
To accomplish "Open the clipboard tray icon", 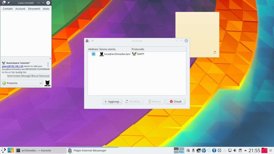I will tap(240, 150).
